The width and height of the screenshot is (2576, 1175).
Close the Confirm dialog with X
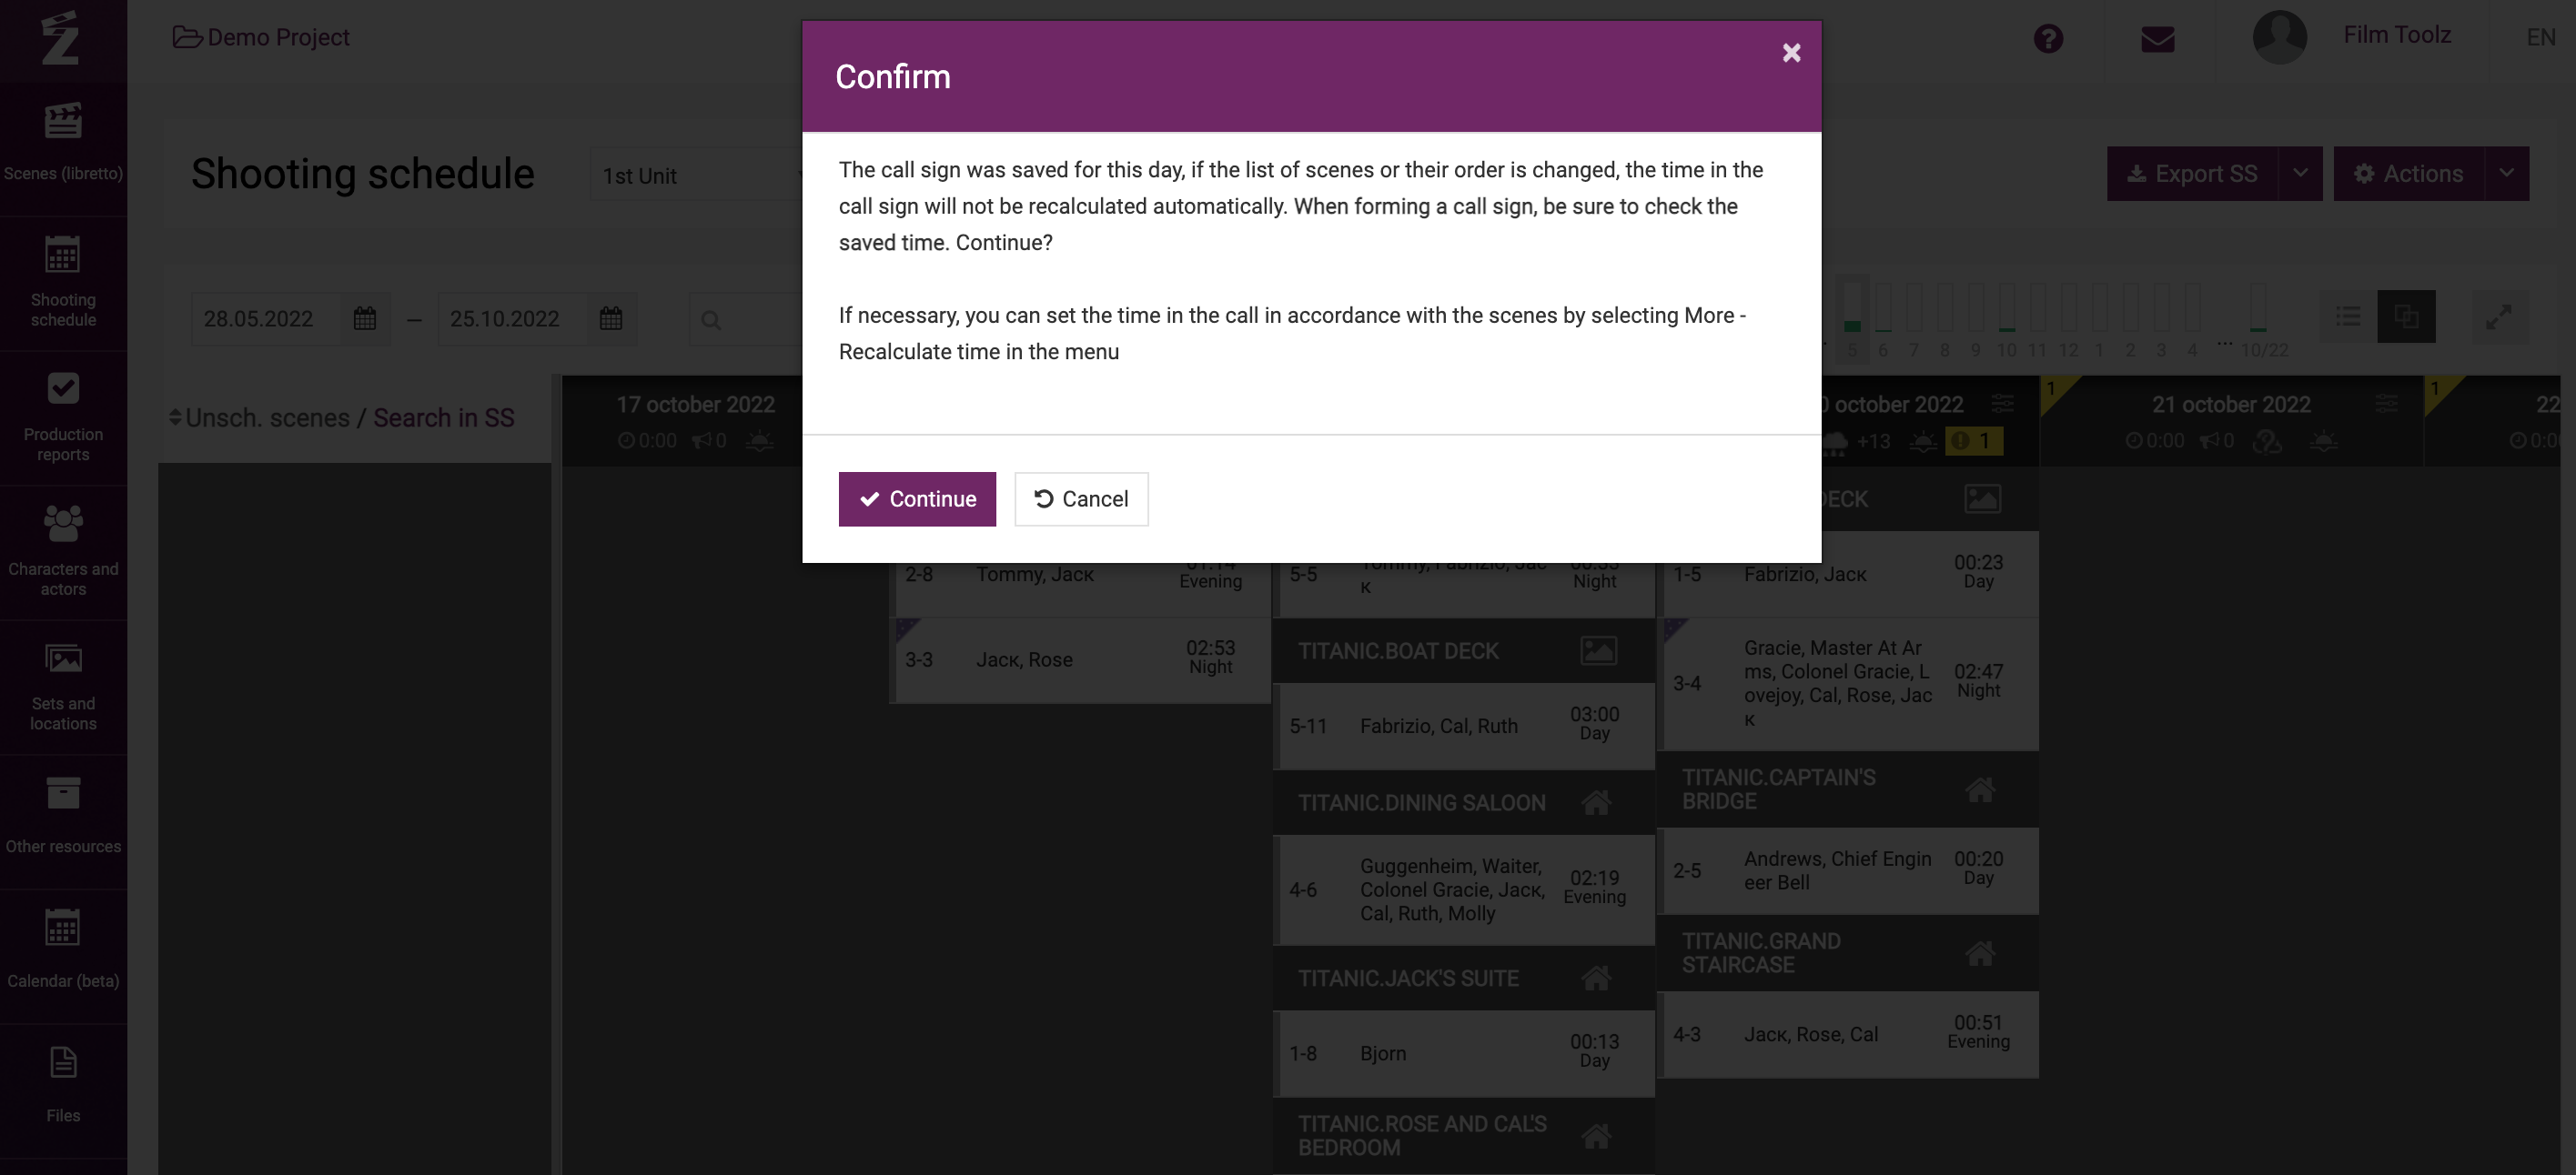click(x=1790, y=53)
